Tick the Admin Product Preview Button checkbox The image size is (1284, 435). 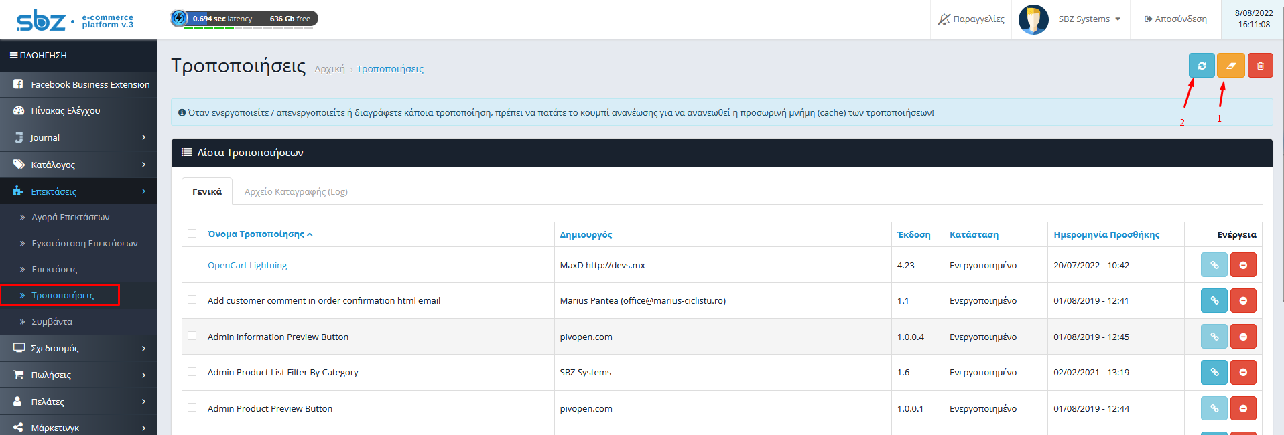(192, 408)
